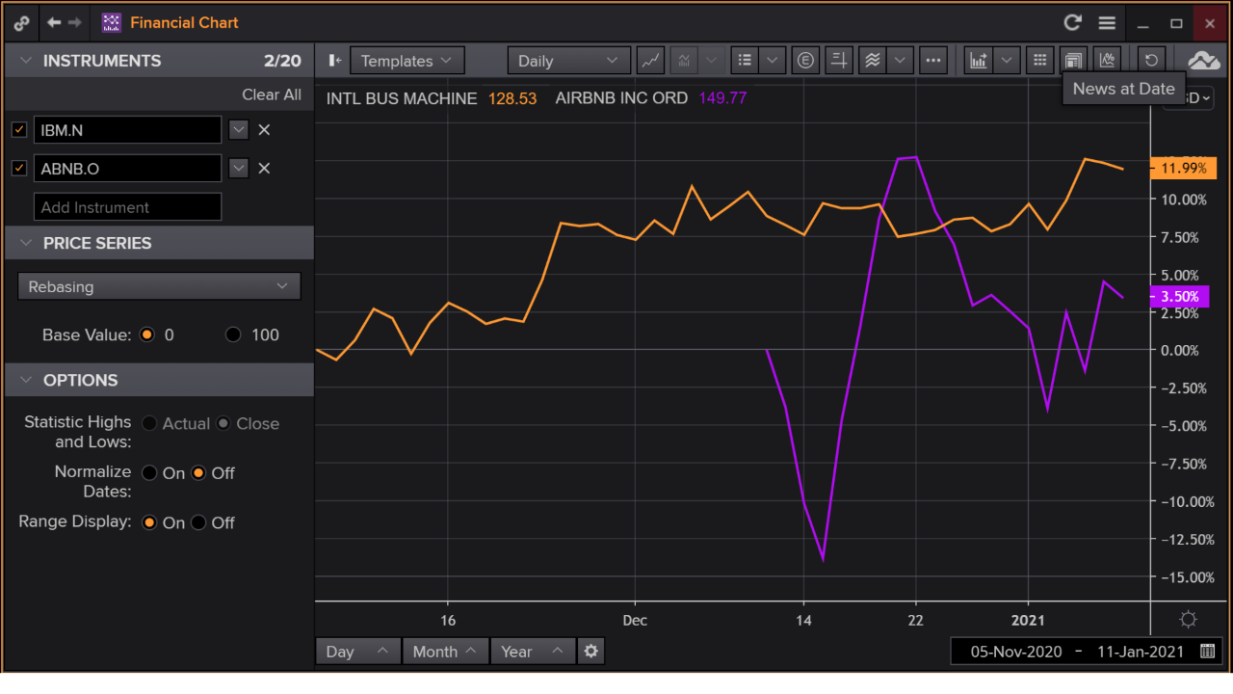Set Base Value to 100
Screen dimensions: 1233x694
(233, 335)
